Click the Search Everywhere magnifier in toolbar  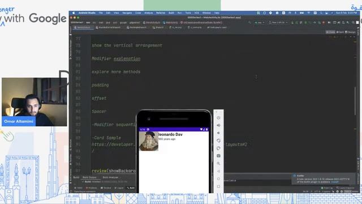[353, 23]
